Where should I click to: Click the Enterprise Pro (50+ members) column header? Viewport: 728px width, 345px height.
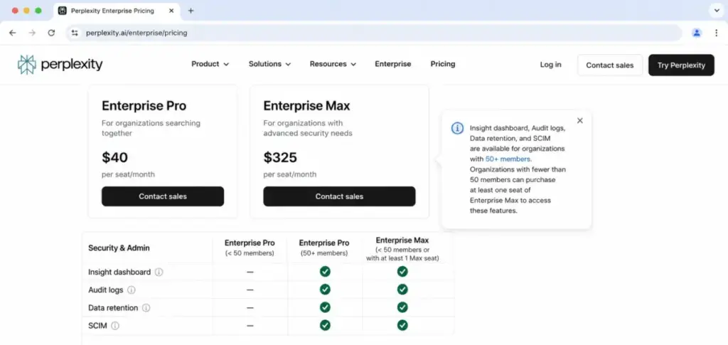tap(324, 248)
